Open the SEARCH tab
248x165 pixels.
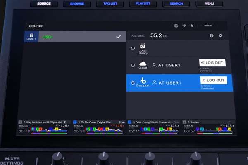click(x=176, y=4)
